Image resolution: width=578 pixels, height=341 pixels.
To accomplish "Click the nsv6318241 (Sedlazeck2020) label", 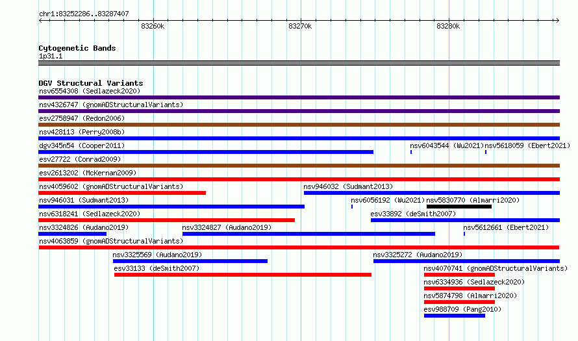I will tap(90, 214).
